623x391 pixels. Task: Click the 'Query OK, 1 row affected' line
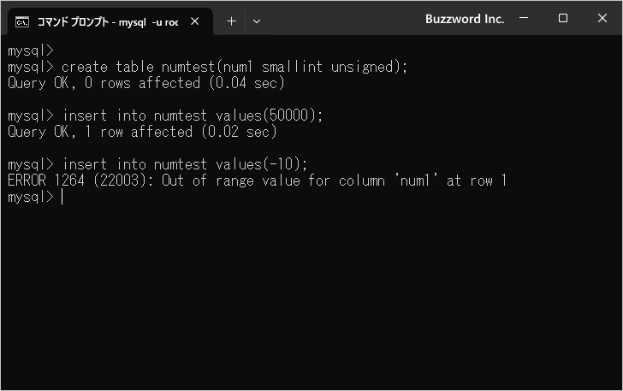142,132
